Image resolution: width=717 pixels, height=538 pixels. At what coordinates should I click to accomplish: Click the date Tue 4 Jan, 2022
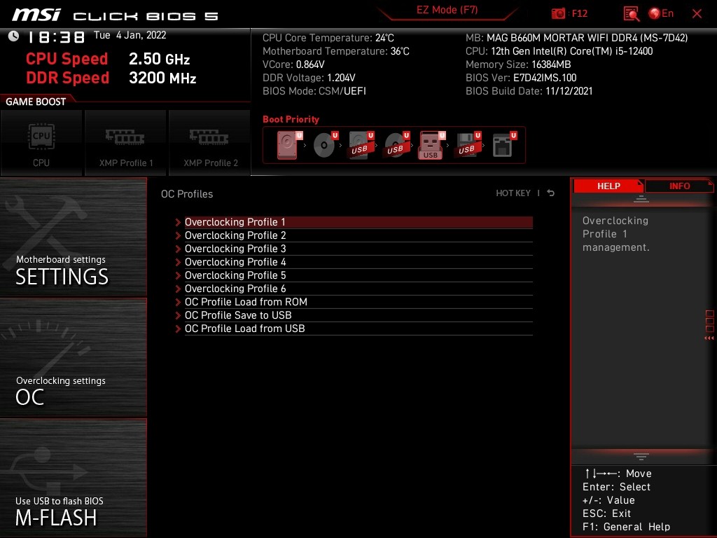tap(130, 35)
